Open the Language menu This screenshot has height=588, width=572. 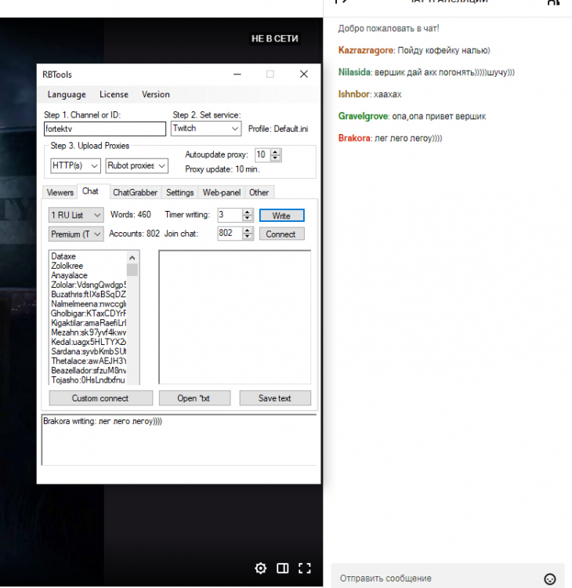pyautogui.click(x=67, y=95)
